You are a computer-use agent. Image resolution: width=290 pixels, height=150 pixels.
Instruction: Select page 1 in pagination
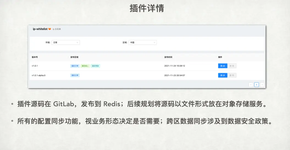(256, 85)
